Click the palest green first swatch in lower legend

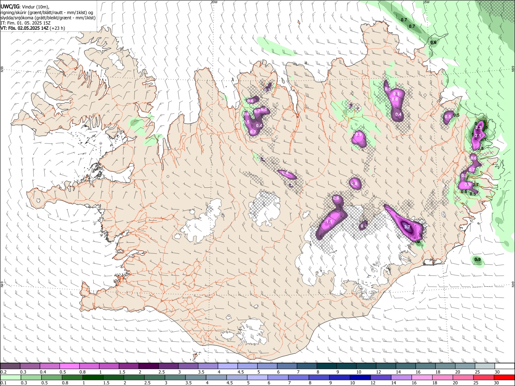click(x=10, y=377)
